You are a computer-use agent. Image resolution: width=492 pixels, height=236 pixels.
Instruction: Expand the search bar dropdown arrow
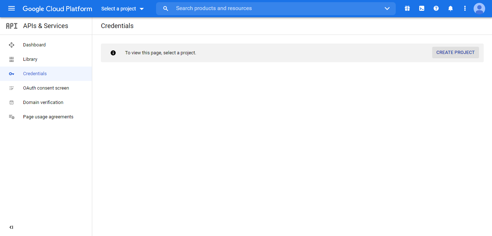click(x=387, y=9)
